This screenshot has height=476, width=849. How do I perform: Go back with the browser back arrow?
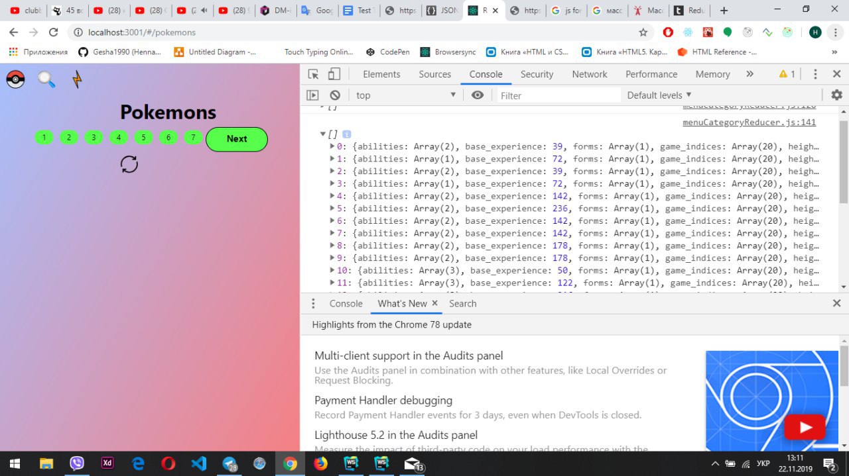coord(14,32)
